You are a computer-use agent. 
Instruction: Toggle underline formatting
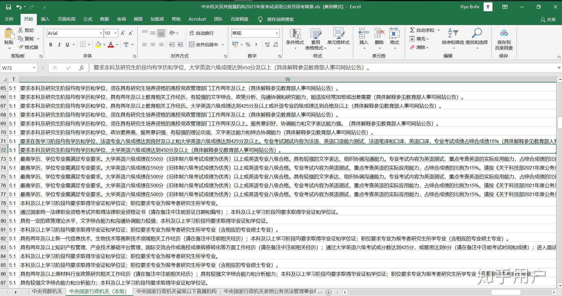[67, 45]
